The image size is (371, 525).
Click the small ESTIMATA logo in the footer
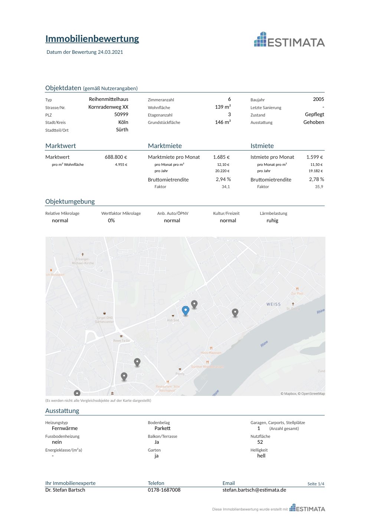point(307,508)
